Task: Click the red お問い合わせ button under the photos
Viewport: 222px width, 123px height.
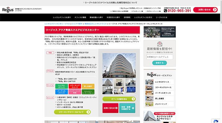Action: pos(111,108)
